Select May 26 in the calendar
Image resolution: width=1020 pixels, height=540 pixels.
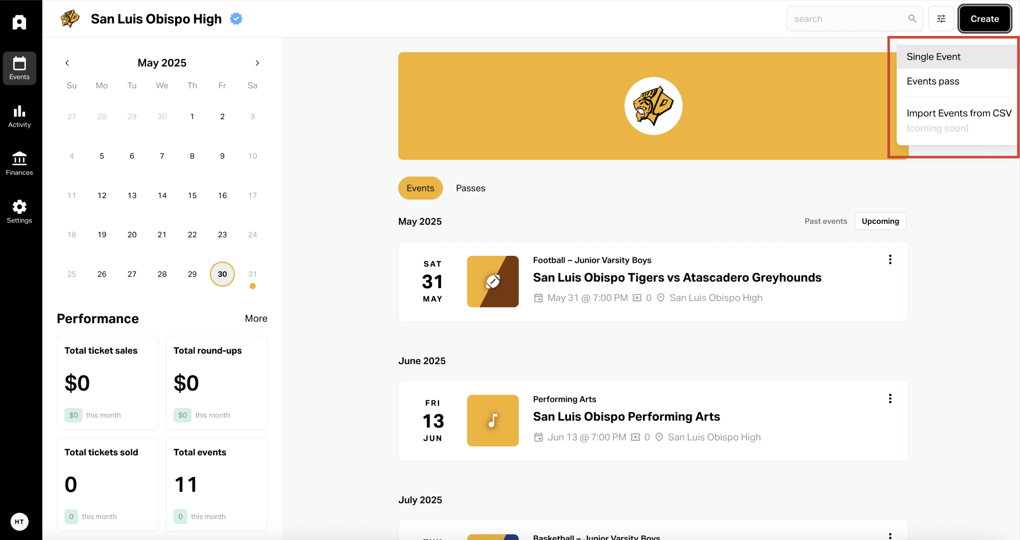102,274
